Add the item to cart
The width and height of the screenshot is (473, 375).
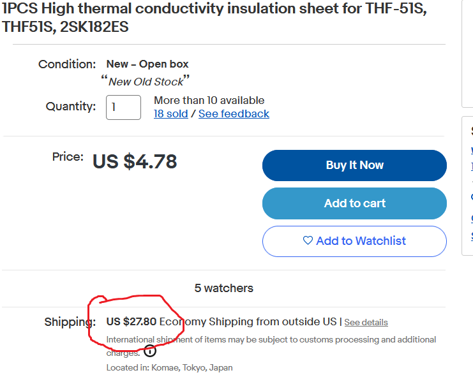354,203
